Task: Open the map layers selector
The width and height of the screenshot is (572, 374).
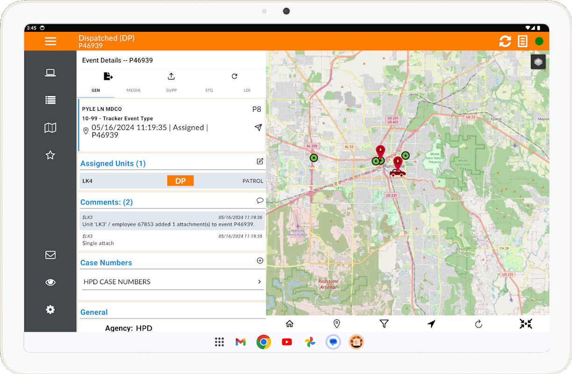Action: 538,62
